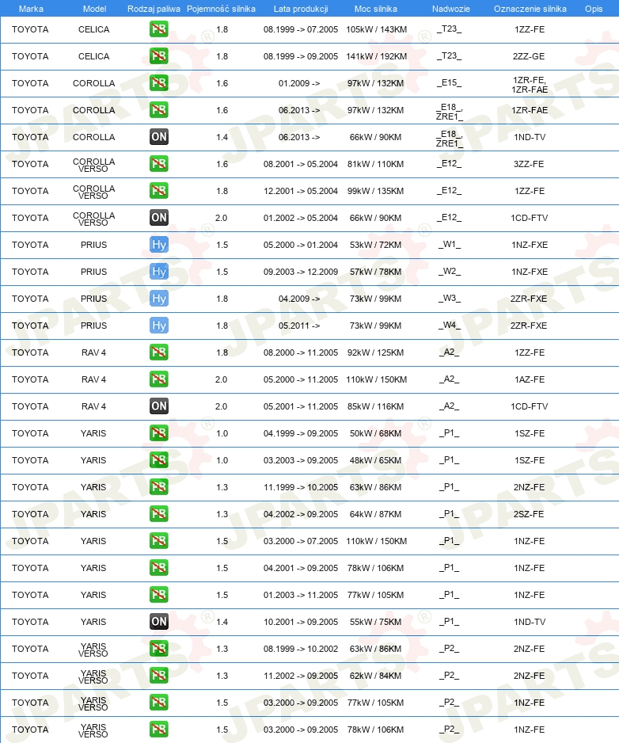Image resolution: width=619 pixels, height=743 pixels.
Task: Click the Nadwozie column header
Action: click(451, 9)
